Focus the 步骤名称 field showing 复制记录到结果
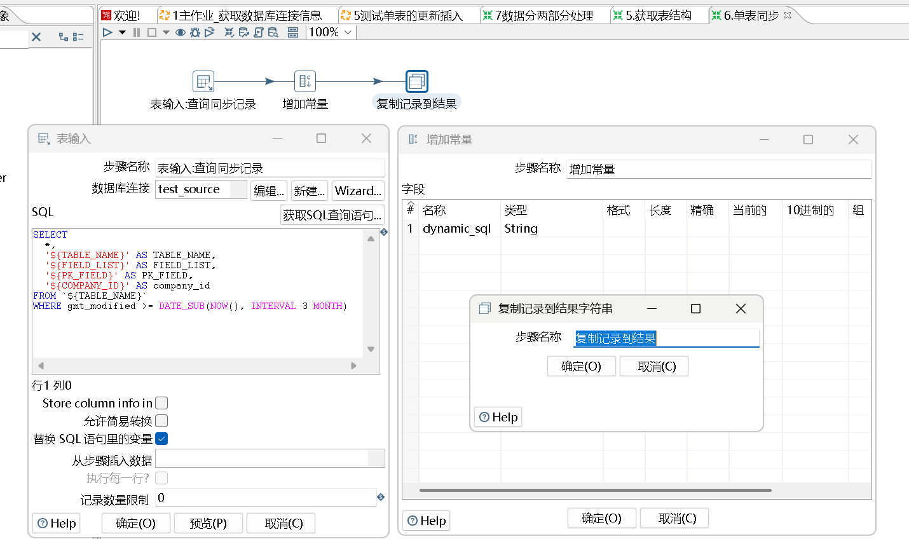The width and height of the screenshot is (909, 539). 667,338
